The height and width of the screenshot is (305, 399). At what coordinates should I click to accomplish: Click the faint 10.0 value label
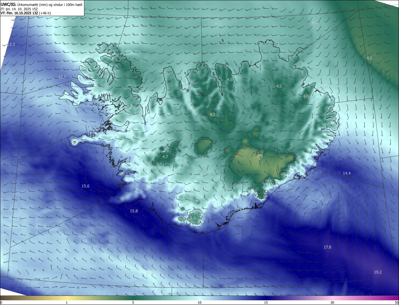[x=150, y=273]
